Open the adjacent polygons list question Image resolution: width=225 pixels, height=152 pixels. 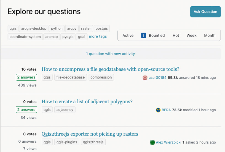pyautogui.click(x=87, y=102)
